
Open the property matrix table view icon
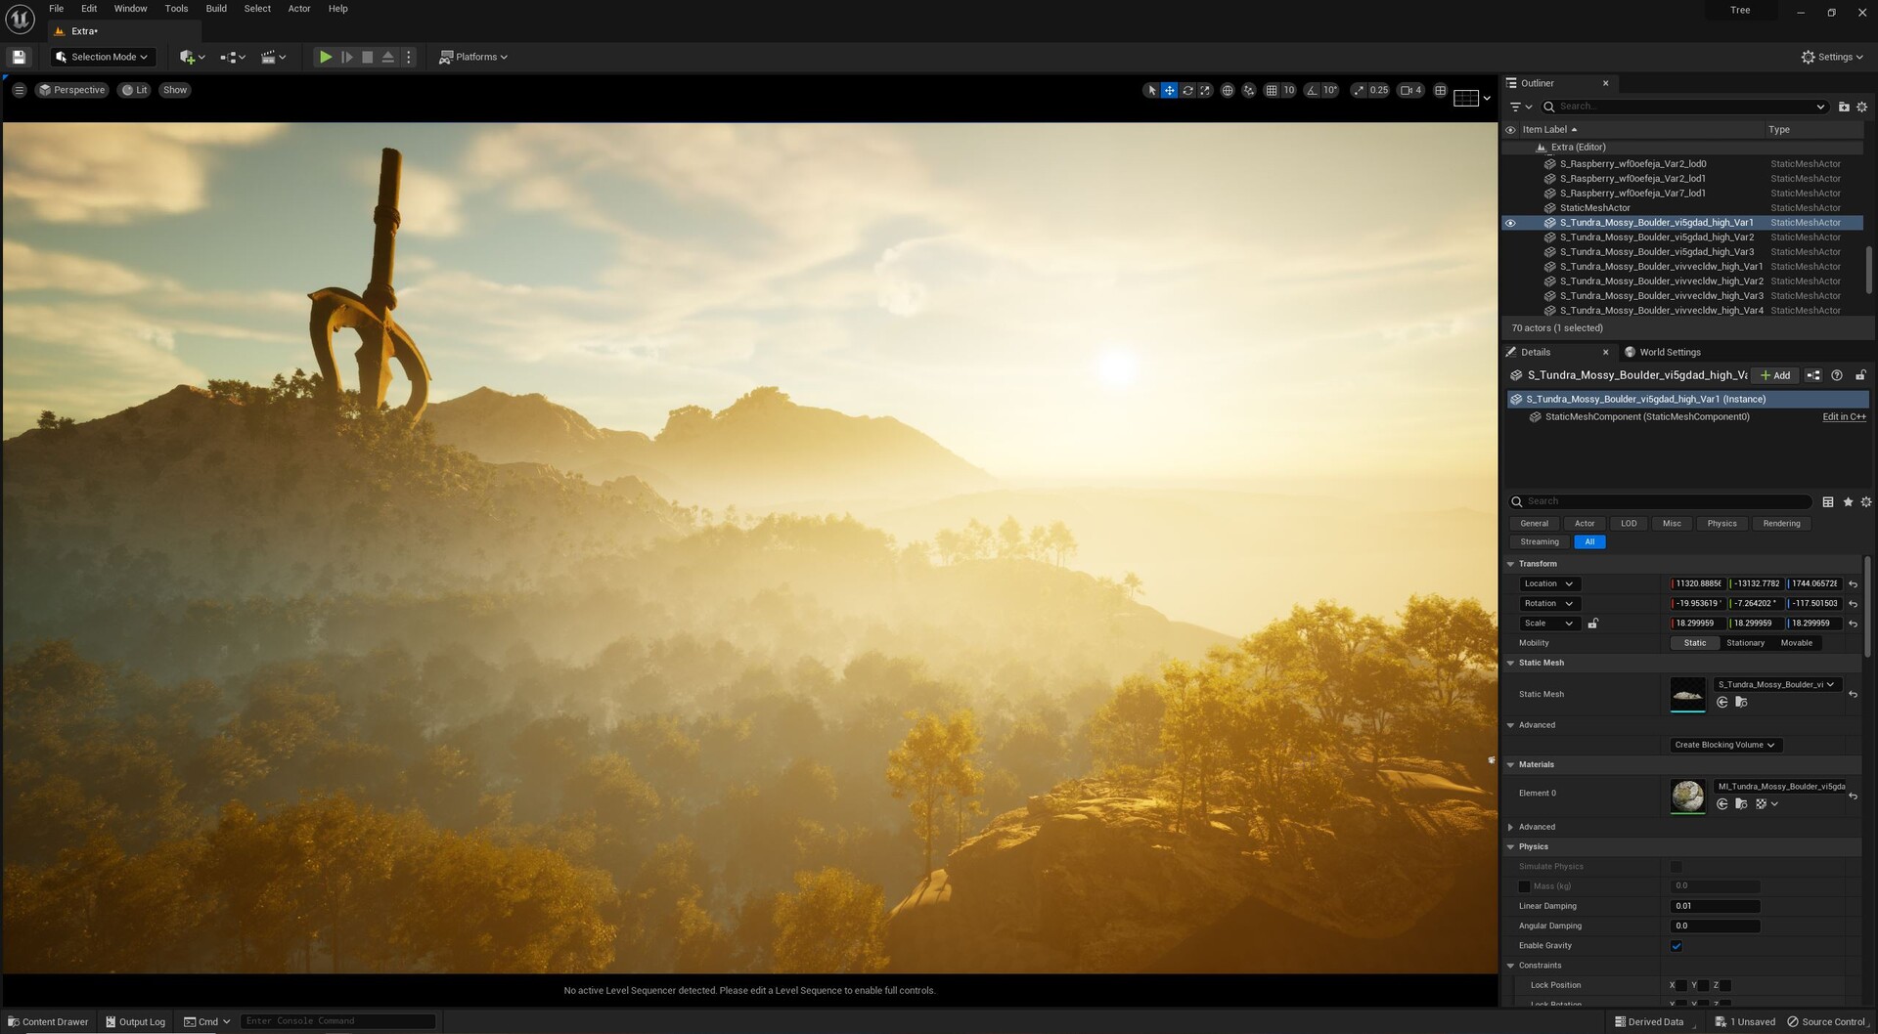tap(1827, 502)
